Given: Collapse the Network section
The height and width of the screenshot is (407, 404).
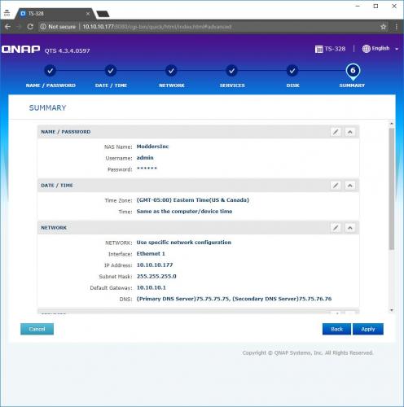Looking at the screenshot, I should click(x=350, y=228).
